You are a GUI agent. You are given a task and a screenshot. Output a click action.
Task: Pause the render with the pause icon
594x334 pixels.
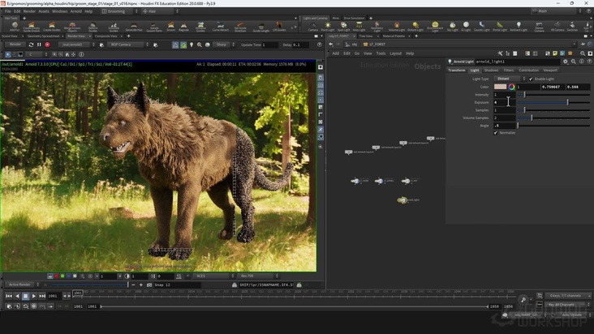(x=39, y=45)
